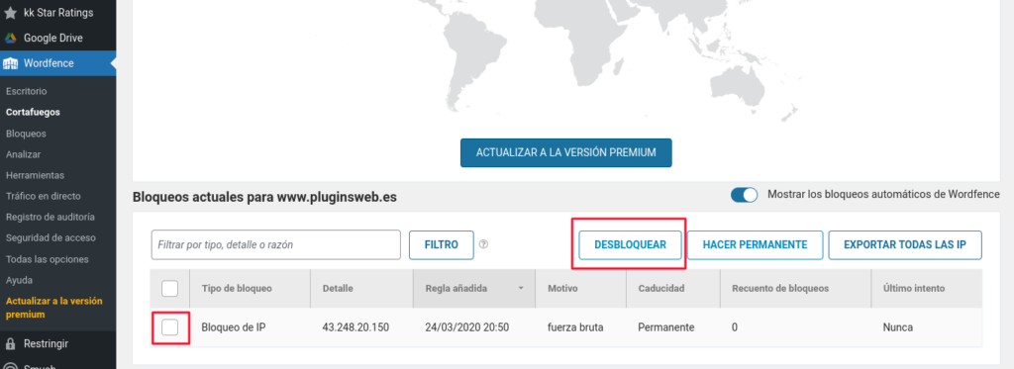This screenshot has width=1014, height=369.
Task: Click the Wordfence shield icon
Action: [10, 63]
